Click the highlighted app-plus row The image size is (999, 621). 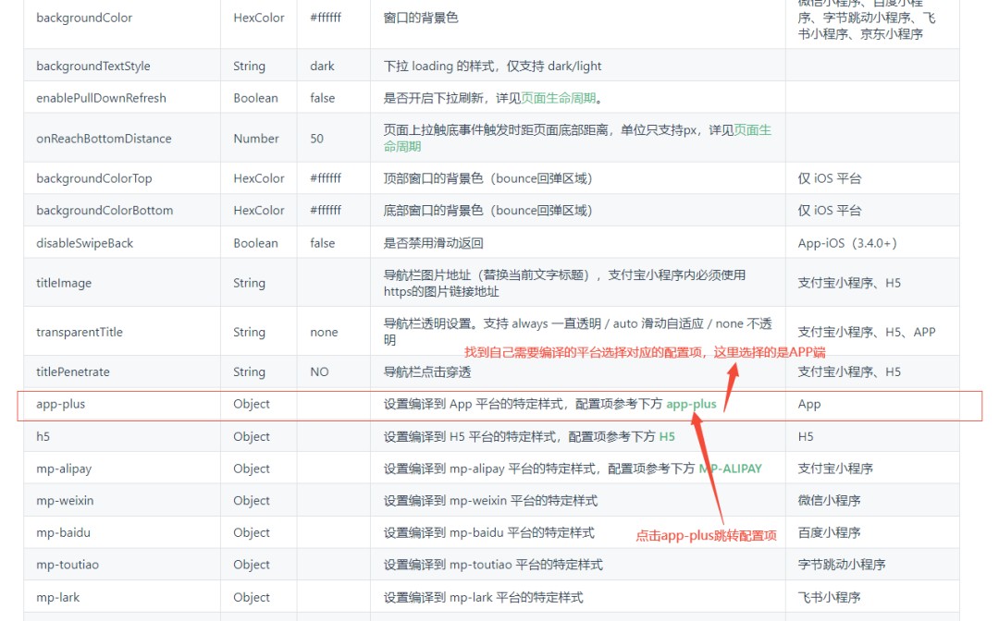(x=61, y=404)
